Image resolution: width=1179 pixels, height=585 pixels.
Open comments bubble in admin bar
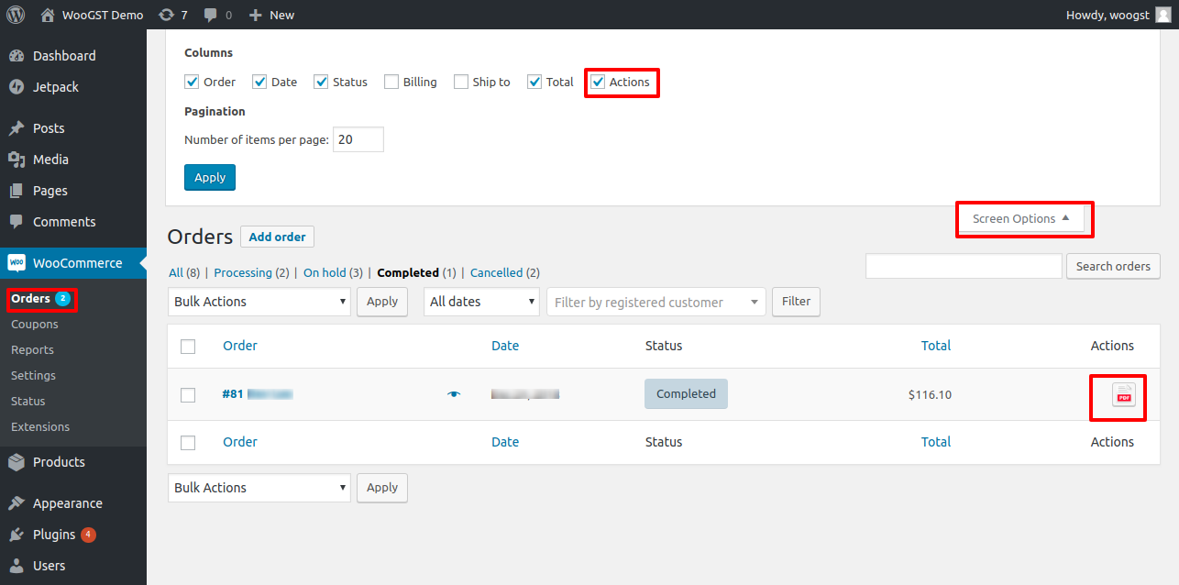pos(212,16)
